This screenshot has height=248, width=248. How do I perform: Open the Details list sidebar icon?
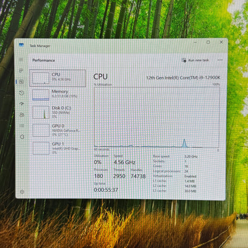[x=22, y=126]
